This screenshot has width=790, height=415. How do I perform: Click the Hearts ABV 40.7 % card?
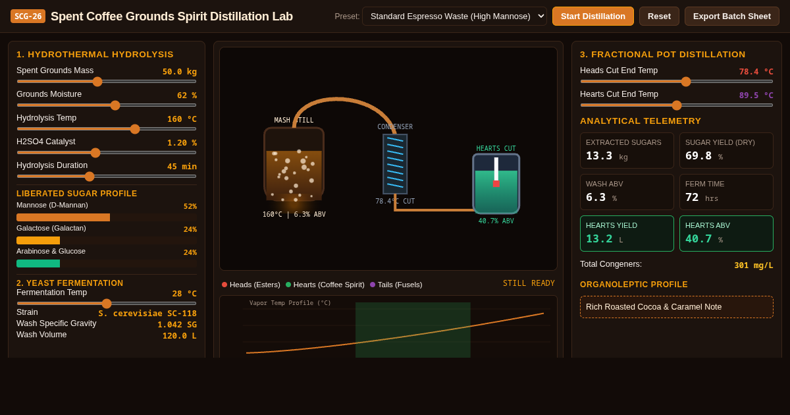[726, 233]
